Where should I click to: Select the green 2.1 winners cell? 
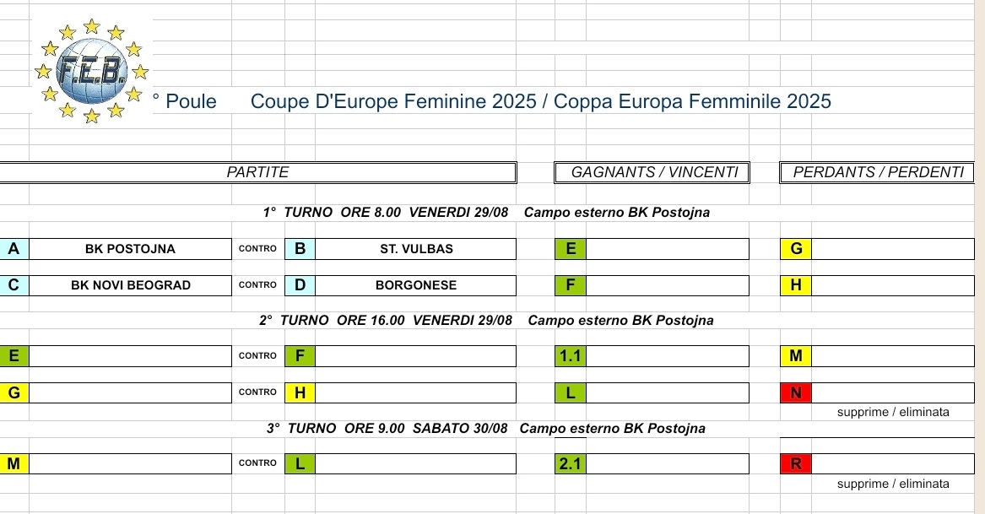click(571, 463)
